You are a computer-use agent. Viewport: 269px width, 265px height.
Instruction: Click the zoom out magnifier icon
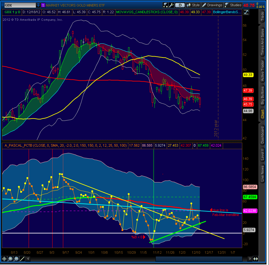(16, 259)
